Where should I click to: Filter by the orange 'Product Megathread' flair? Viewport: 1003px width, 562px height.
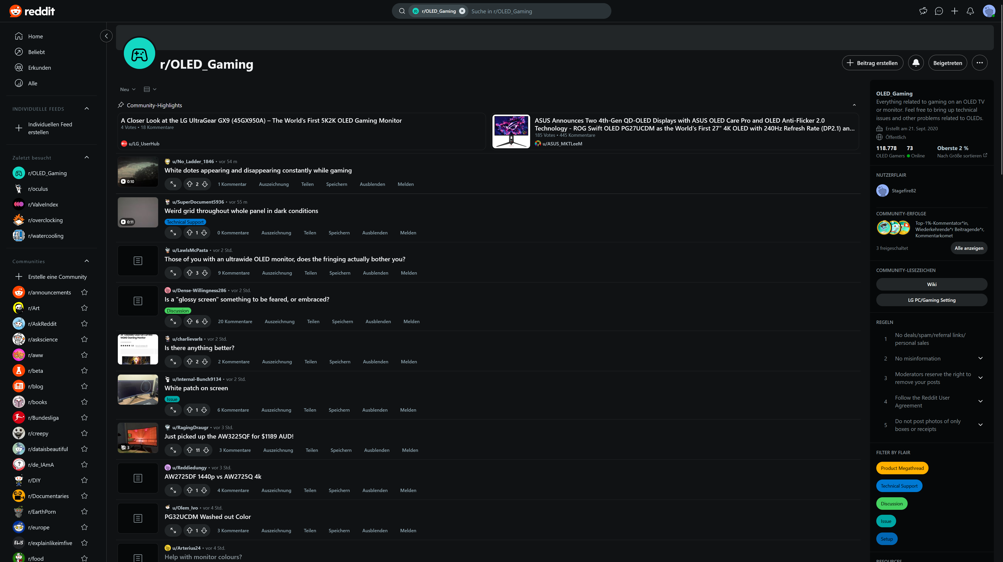click(902, 468)
